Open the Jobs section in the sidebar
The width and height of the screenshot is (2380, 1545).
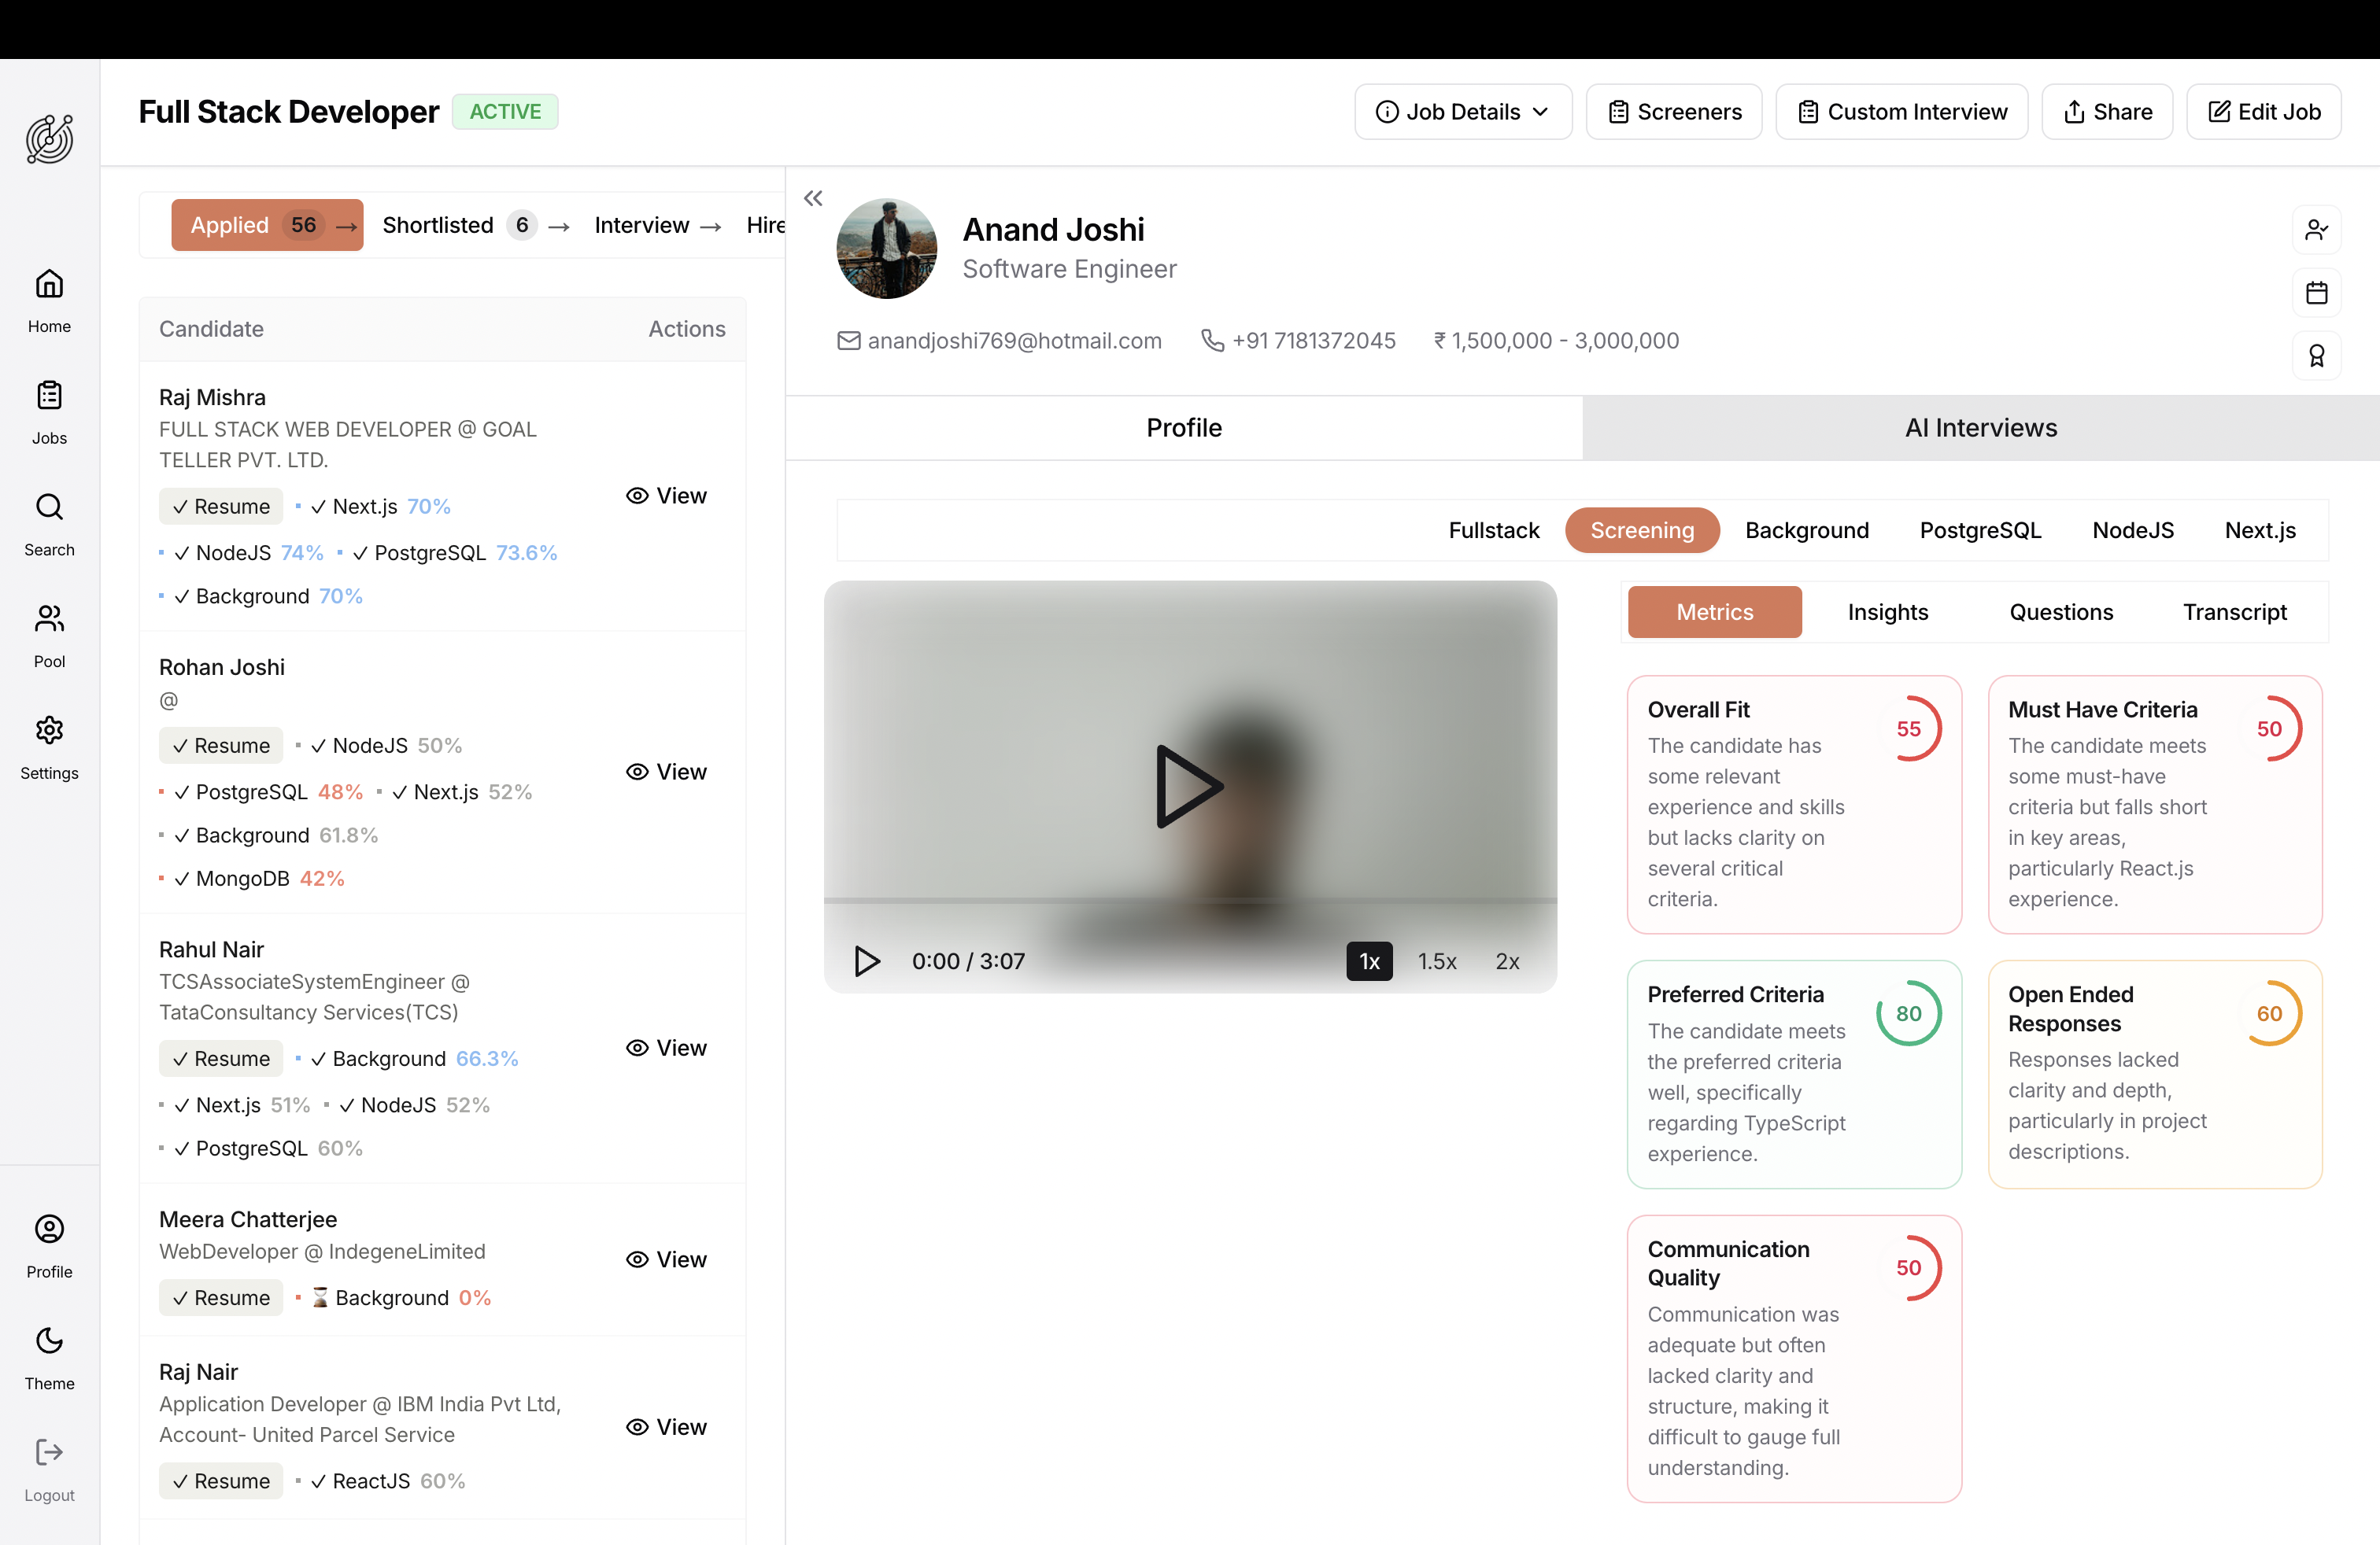coord(49,411)
